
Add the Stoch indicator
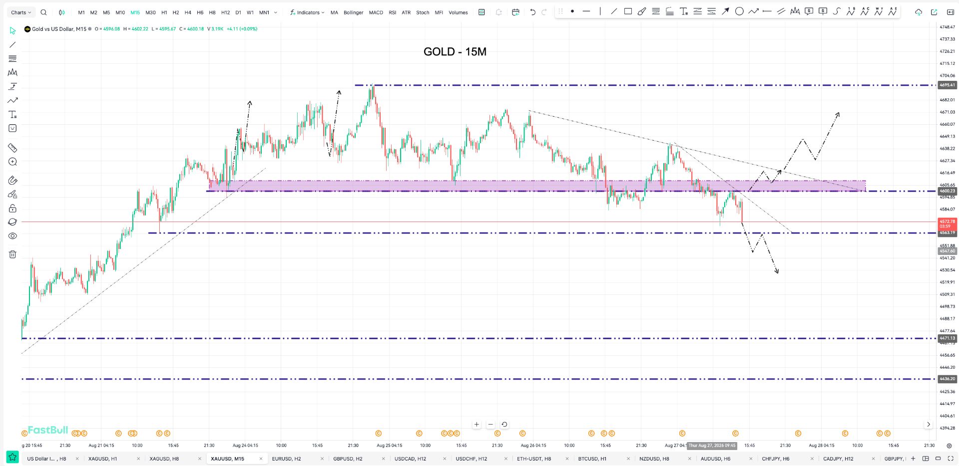pyautogui.click(x=423, y=12)
